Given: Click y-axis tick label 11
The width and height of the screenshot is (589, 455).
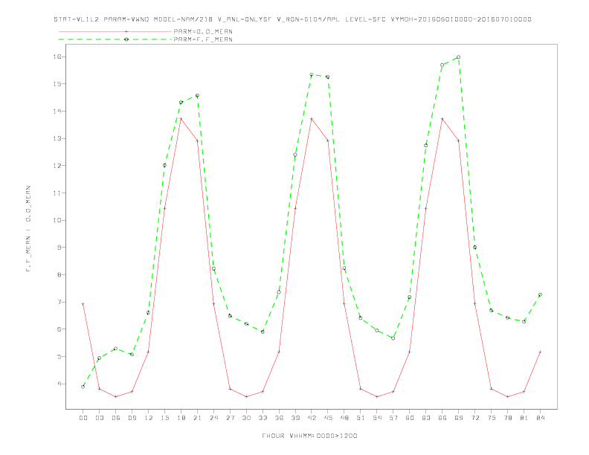Looking at the screenshot, I should [x=57, y=193].
